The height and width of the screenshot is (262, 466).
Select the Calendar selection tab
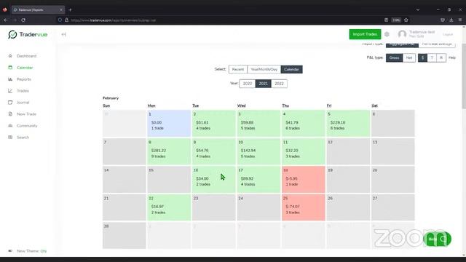point(291,69)
